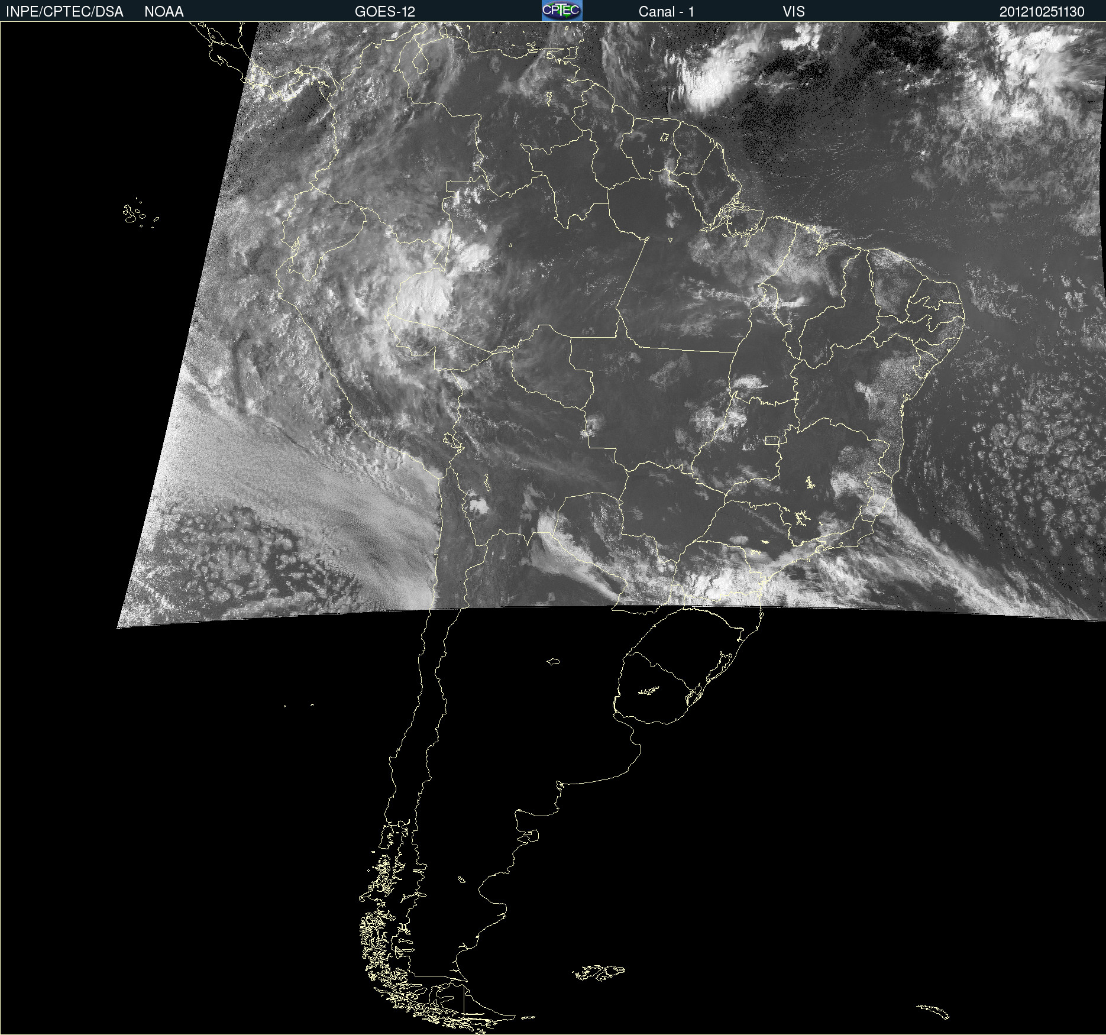Click the VIS band label
Screen dimensions: 1106x1035
[794, 12]
